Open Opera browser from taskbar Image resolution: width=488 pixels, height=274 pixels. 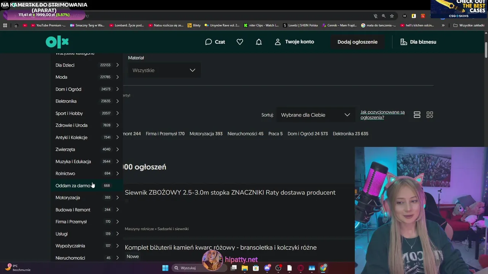click(301, 268)
